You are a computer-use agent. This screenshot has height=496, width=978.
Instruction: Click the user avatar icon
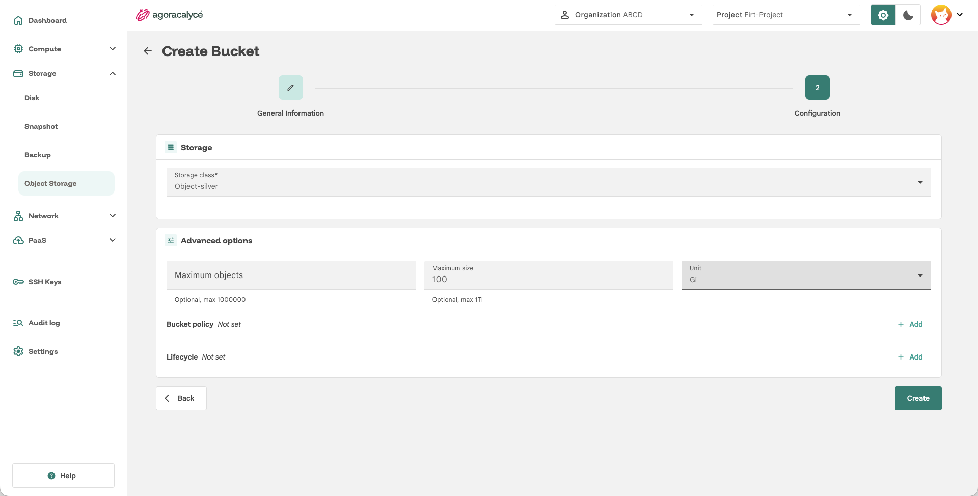[x=941, y=15]
